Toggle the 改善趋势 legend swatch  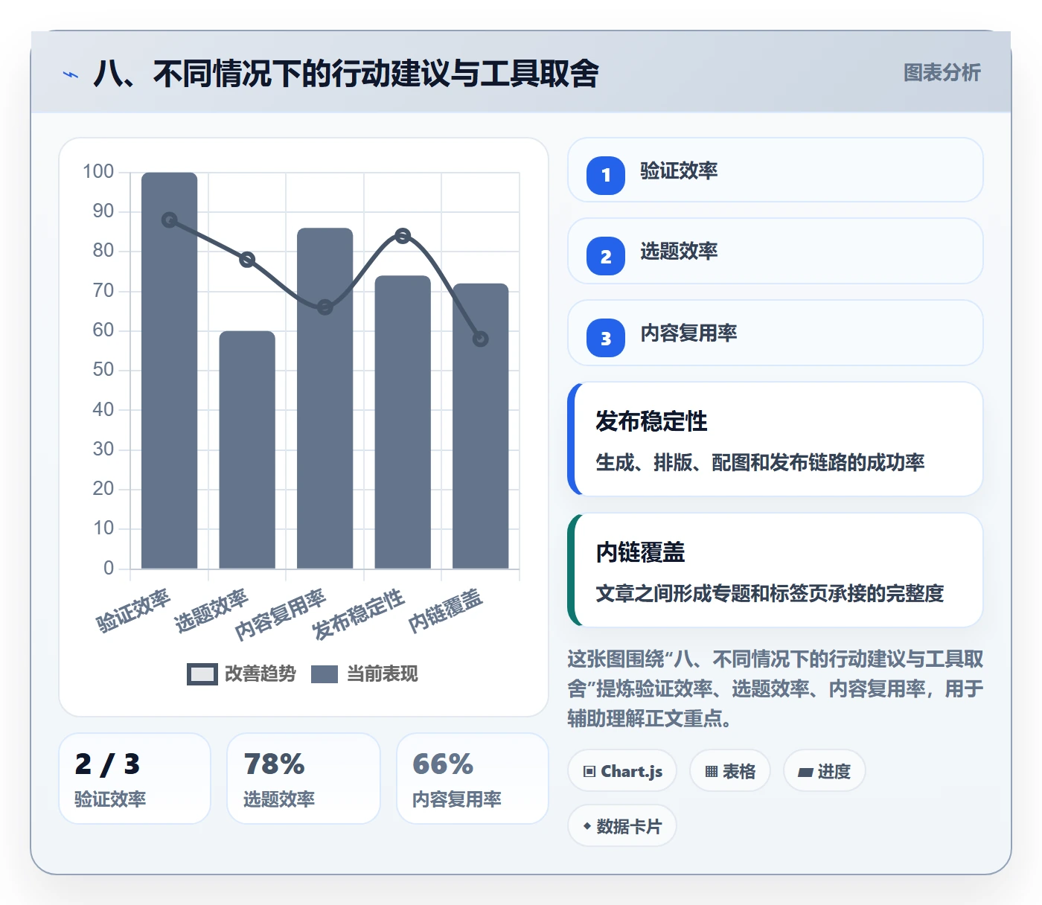click(202, 674)
